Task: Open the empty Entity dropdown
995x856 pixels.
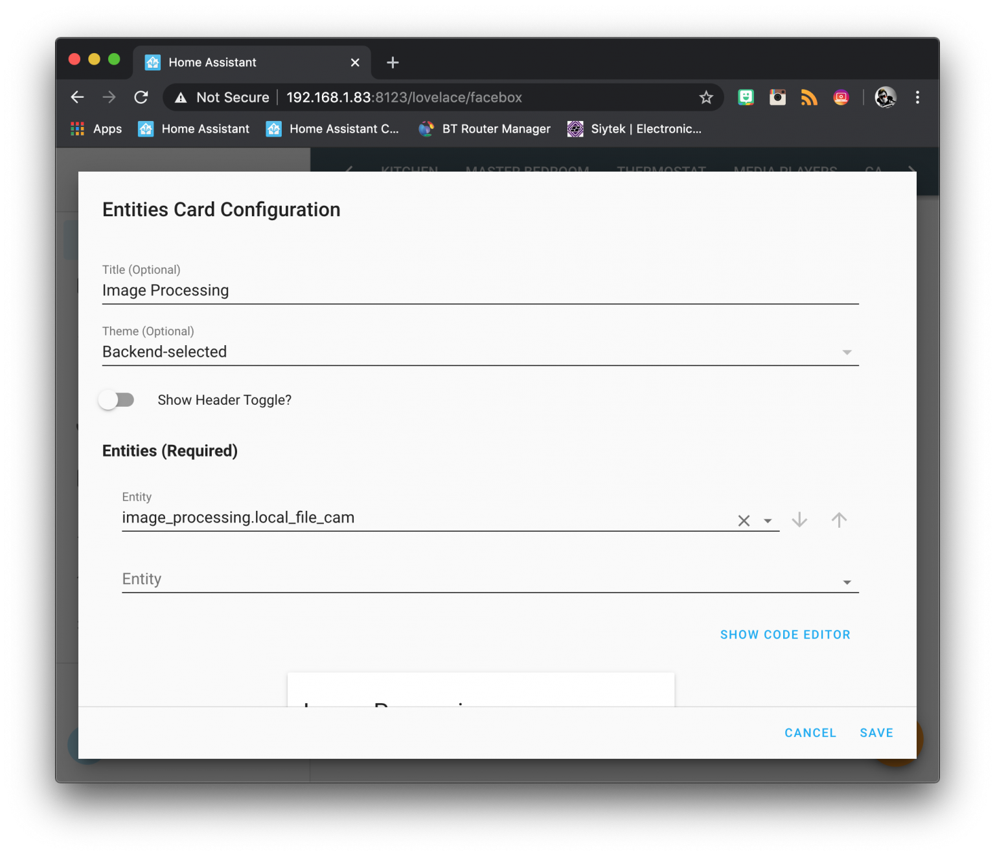Action: [x=847, y=581]
